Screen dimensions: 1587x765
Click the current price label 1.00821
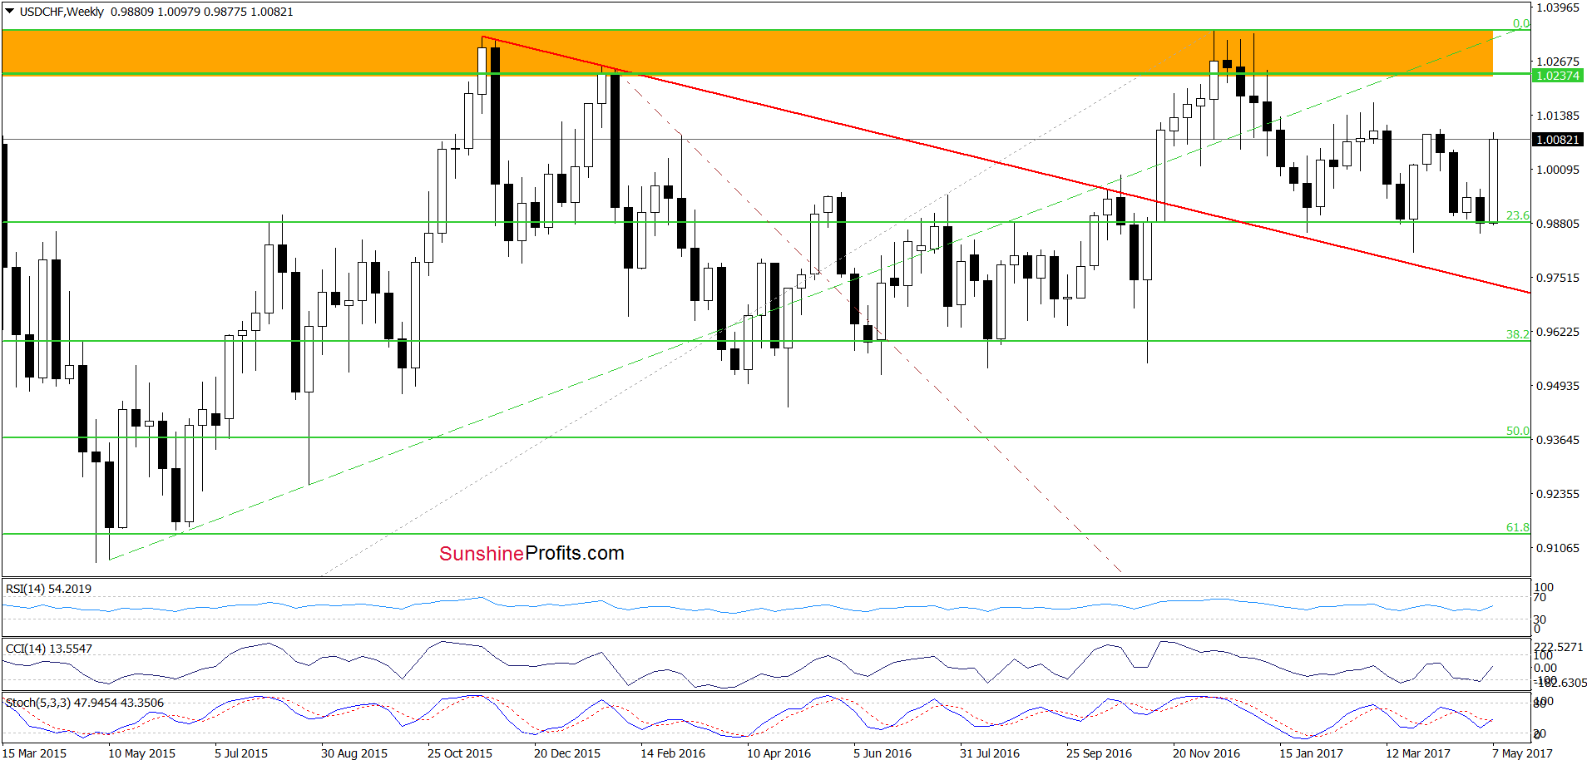point(1557,140)
